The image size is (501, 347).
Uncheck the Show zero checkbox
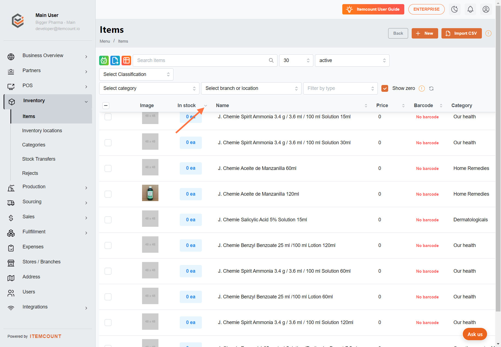[385, 88]
